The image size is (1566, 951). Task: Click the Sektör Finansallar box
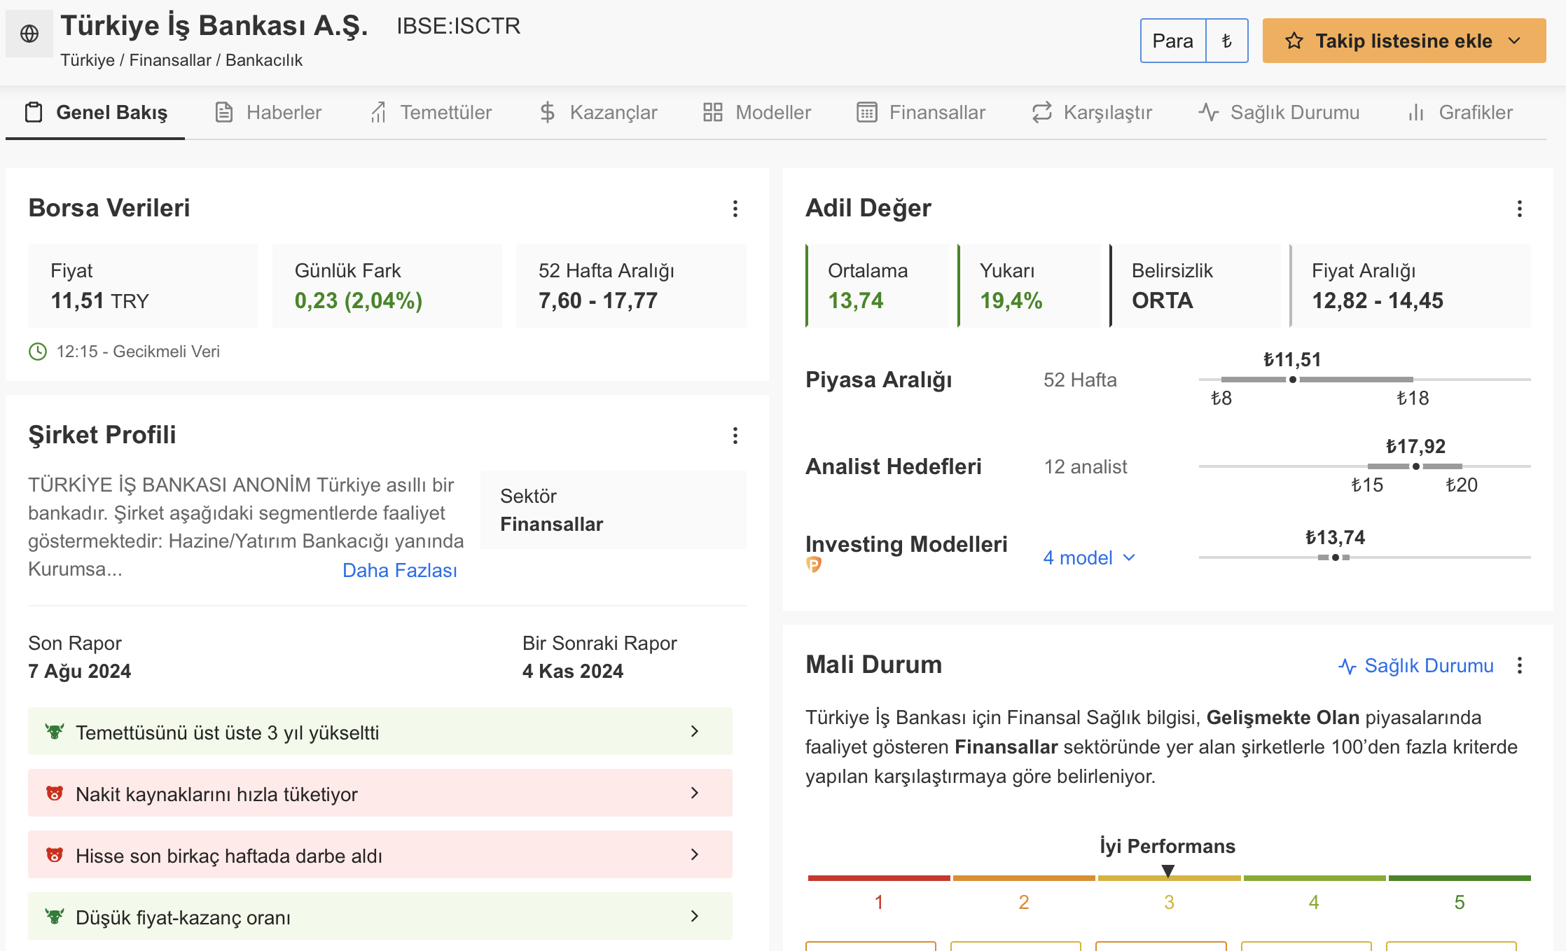(614, 510)
